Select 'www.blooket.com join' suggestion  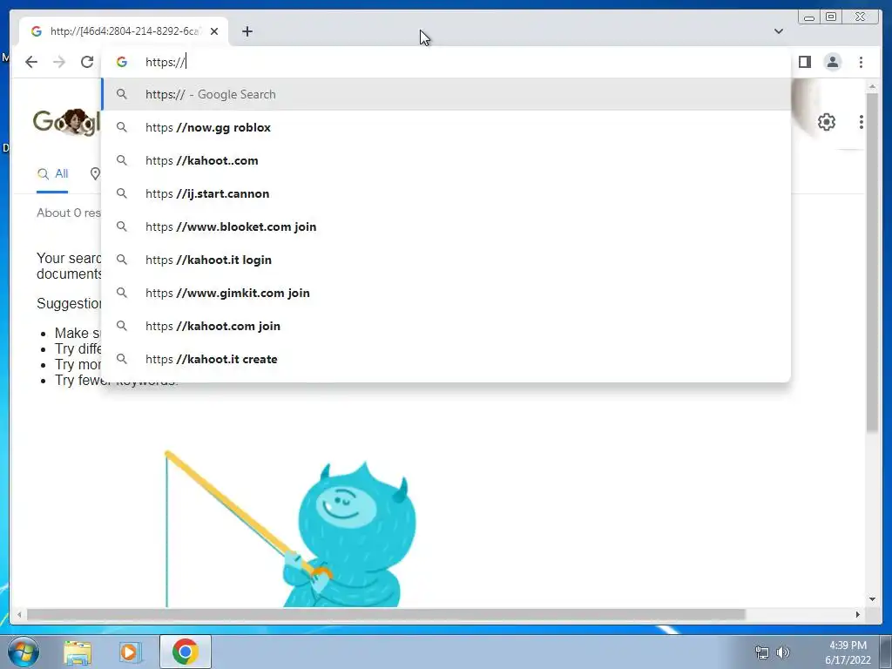(x=446, y=226)
